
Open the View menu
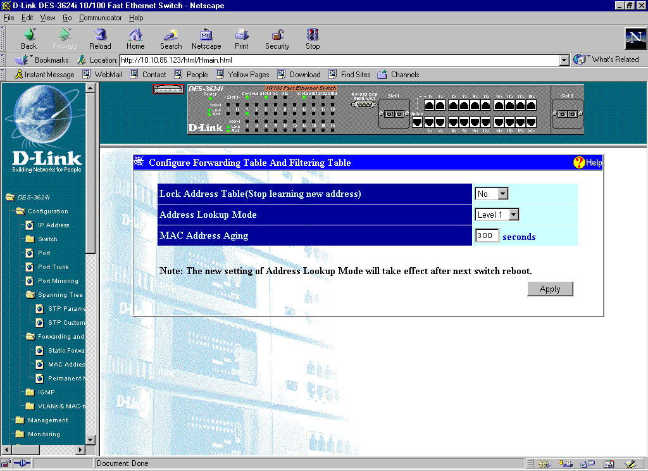pos(48,18)
